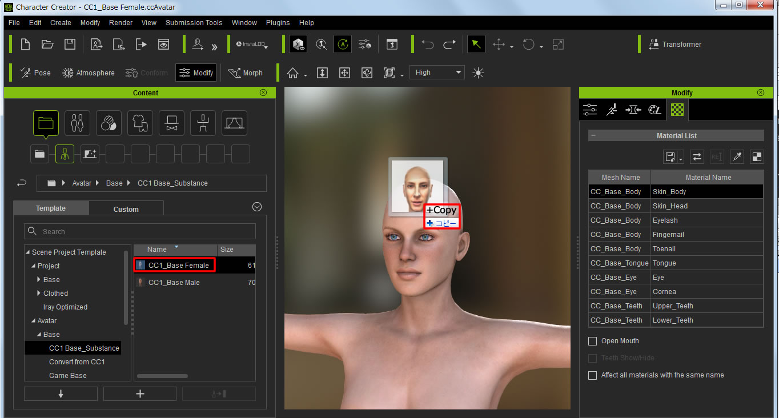Switch to Motion pose tab icon
The width and height of the screenshot is (779, 418).
tap(612, 110)
